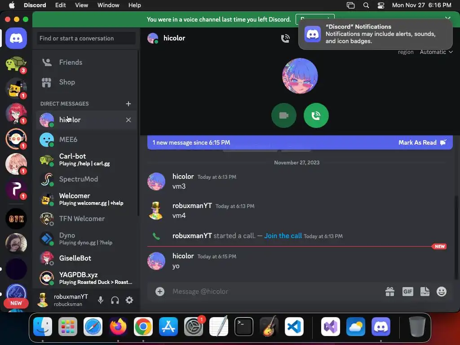Open SpectruMod direct message
This screenshot has width=460, height=345.
[87, 179]
